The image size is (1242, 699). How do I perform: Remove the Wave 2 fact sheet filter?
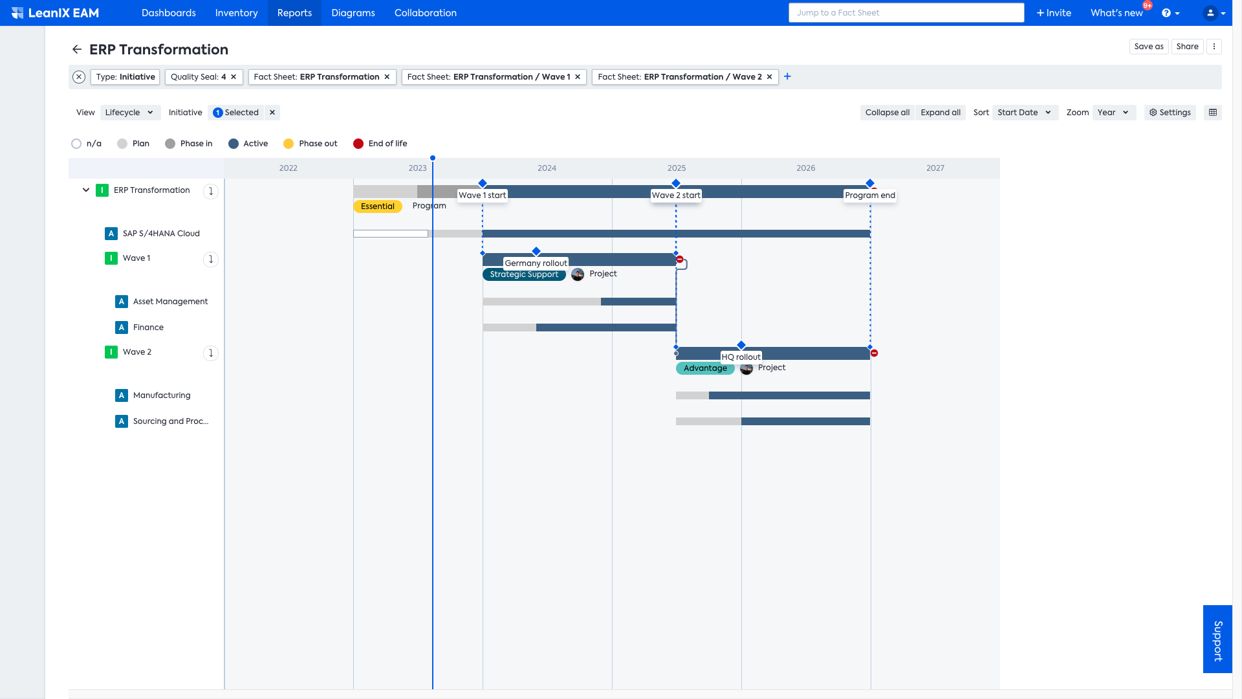pyautogui.click(x=769, y=77)
